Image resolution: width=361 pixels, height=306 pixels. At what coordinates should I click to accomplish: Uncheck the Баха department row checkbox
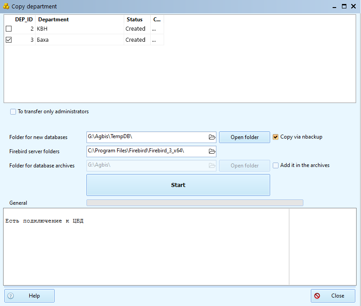[9, 40]
